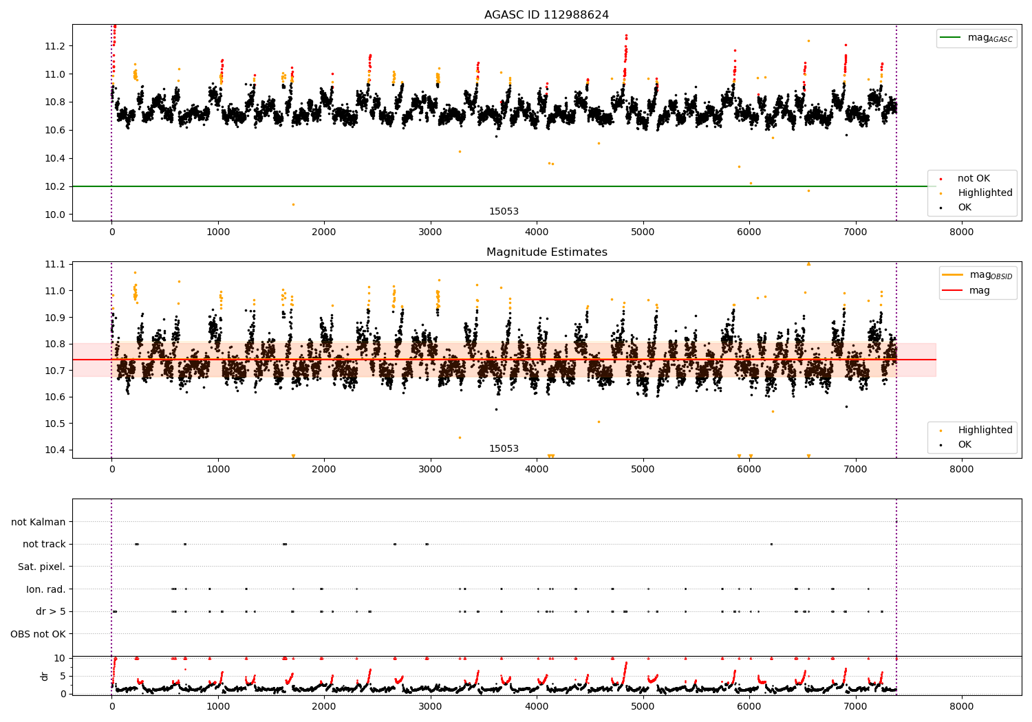
Task: Click "OK" in the Magnitude Estimates legend
Action: pyautogui.click(x=965, y=445)
